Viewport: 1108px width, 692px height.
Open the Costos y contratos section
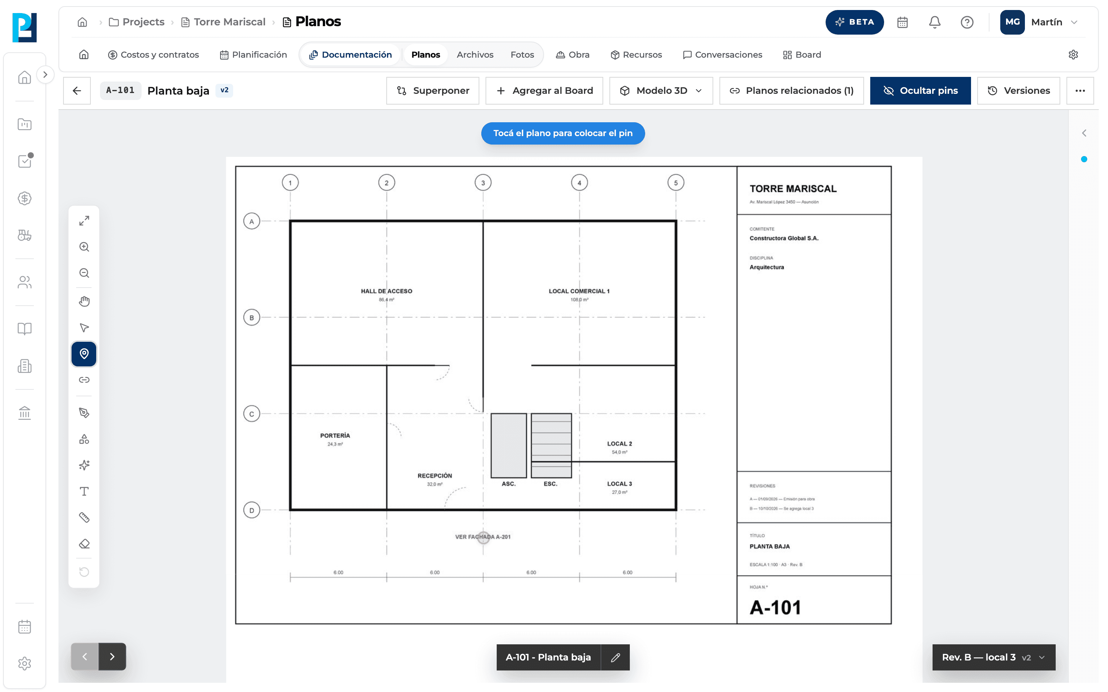[154, 55]
